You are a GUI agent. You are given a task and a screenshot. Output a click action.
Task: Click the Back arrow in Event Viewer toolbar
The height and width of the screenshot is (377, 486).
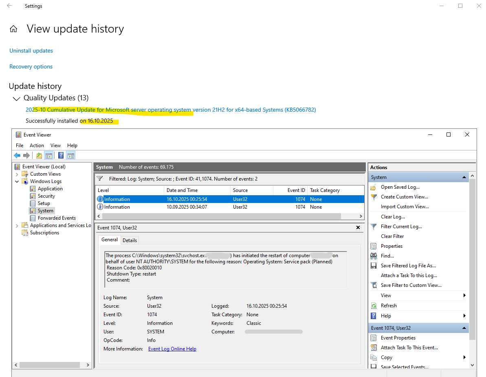[x=17, y=155]
